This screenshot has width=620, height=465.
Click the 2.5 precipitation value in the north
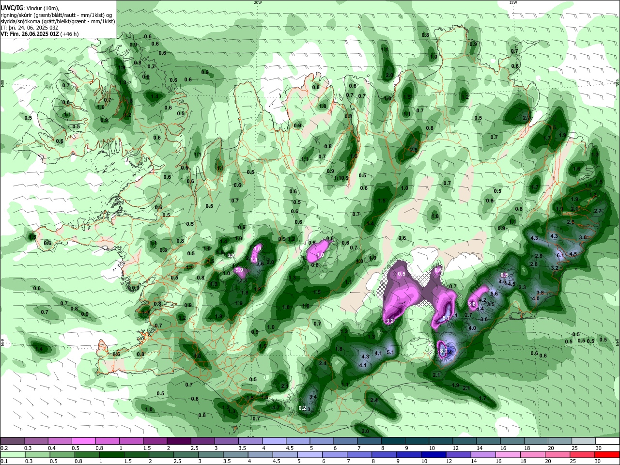(414, 150)
